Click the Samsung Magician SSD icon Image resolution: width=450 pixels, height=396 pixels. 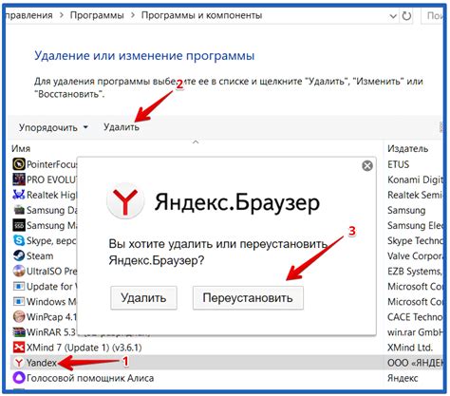tap(19, 225)
